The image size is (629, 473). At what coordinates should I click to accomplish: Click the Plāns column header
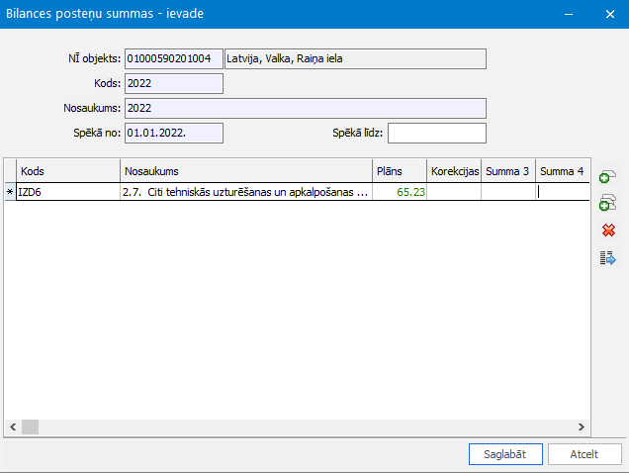400,171
